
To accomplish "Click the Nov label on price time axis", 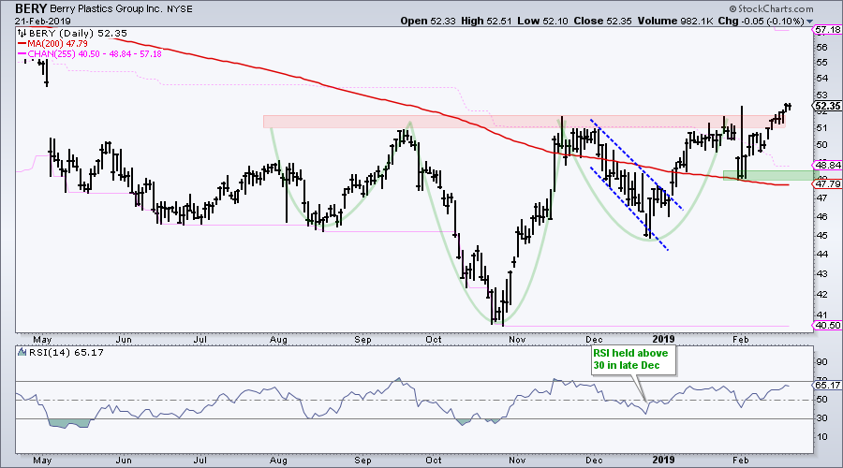I will click(x=517, y=339).
